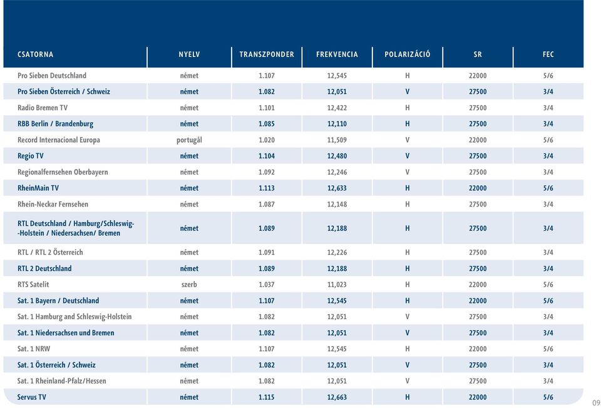Screen dimensions: 601x408
Task: Click the FEC column header
Action: click(x=548, y=54)
